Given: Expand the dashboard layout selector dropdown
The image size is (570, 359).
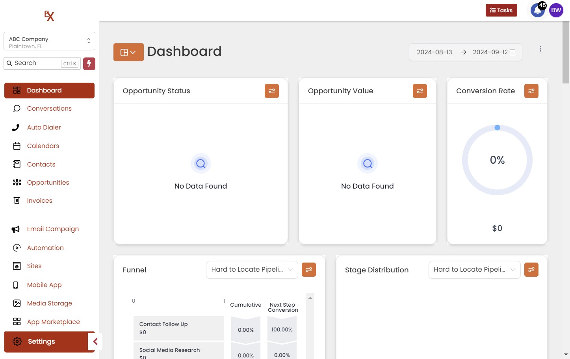Looking at the screenshot, I should coord(128,52).
